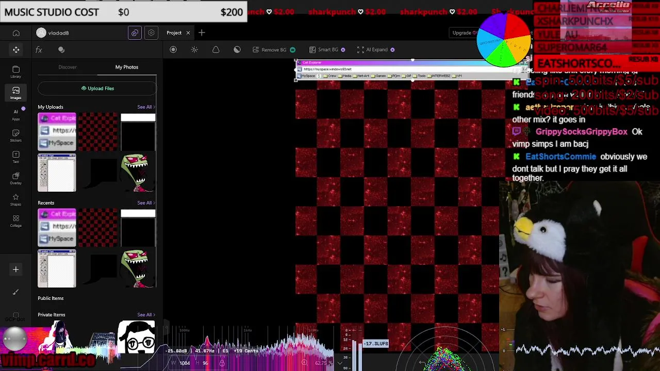Select the paint window thumbnail in My Uploads

point(57,173)
